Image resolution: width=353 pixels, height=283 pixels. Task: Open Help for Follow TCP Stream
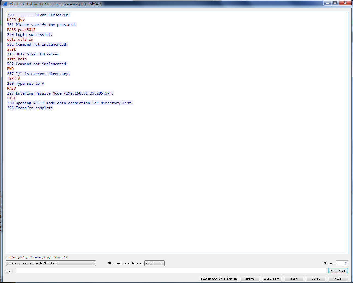(338, 279)
